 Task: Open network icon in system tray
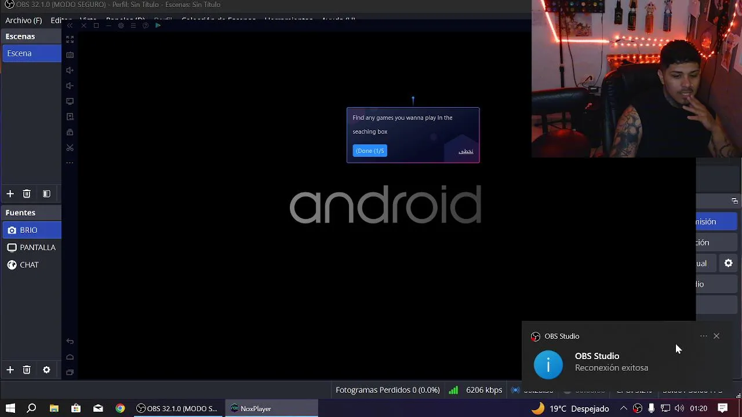[665, 408]
